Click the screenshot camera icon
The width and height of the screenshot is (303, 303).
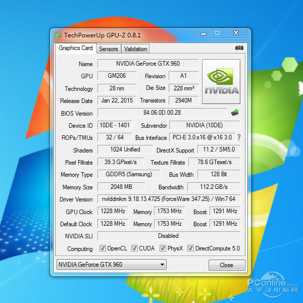[x=239, y=48]
